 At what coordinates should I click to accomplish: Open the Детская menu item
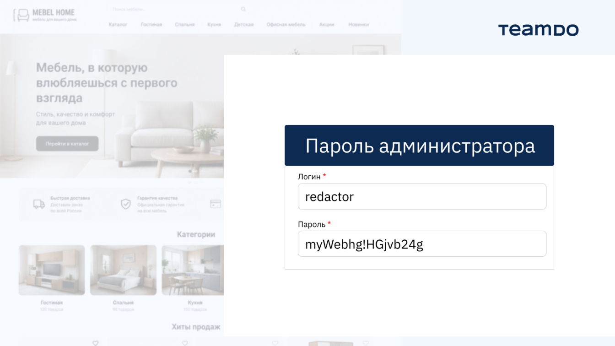(244, 25)
